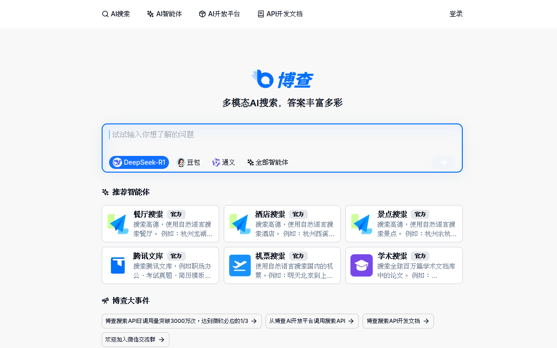Click 官方 badge on 酒店搜索 card
The image size is (557, 348).
(x=298, y=214)
